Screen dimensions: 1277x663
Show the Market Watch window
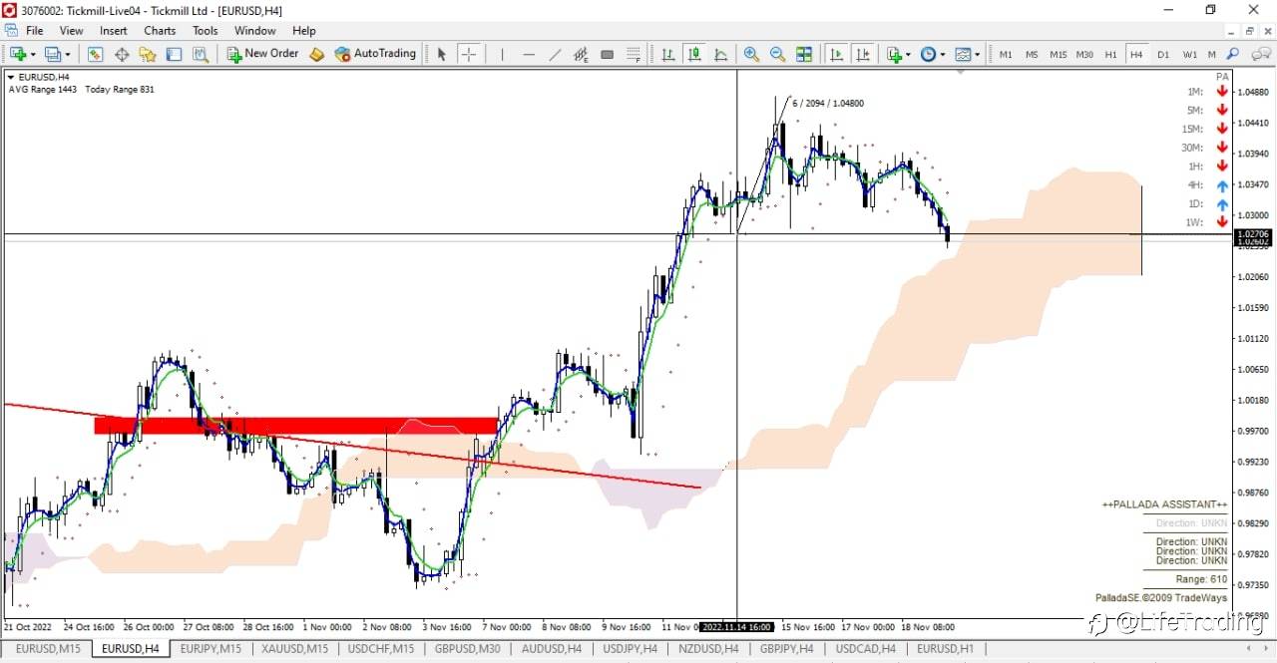coord(96,54)
